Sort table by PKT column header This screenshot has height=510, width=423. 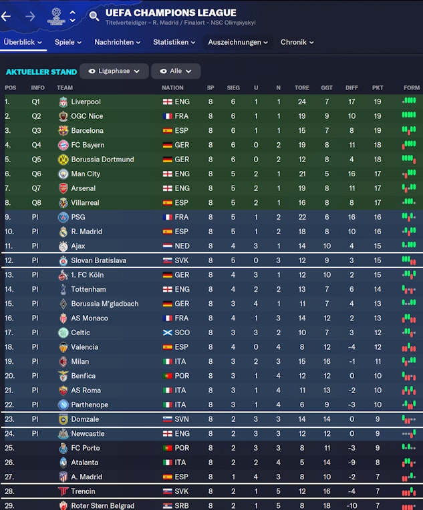378,87
